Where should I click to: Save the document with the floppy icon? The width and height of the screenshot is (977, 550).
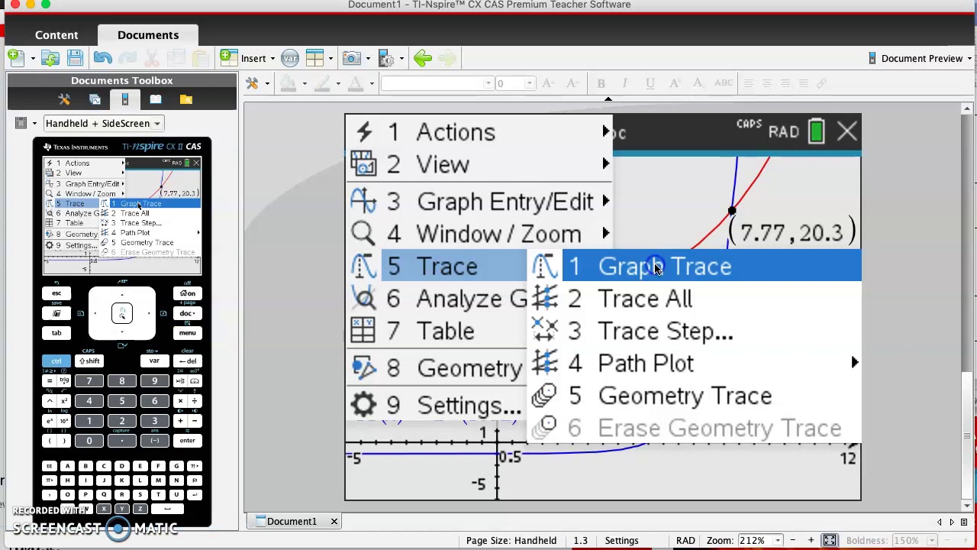point(75,58)
